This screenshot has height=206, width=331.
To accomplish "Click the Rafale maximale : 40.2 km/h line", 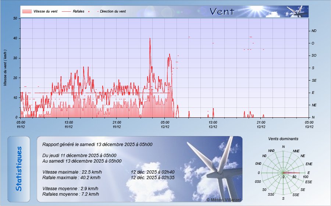I will 72,177.
